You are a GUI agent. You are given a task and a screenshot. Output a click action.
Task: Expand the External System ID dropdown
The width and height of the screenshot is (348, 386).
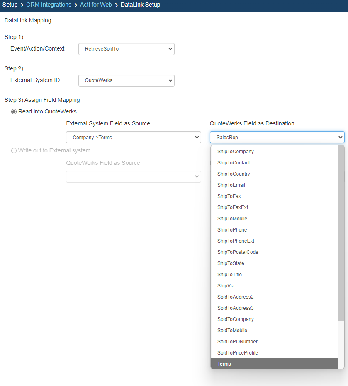tap(126, 80)
